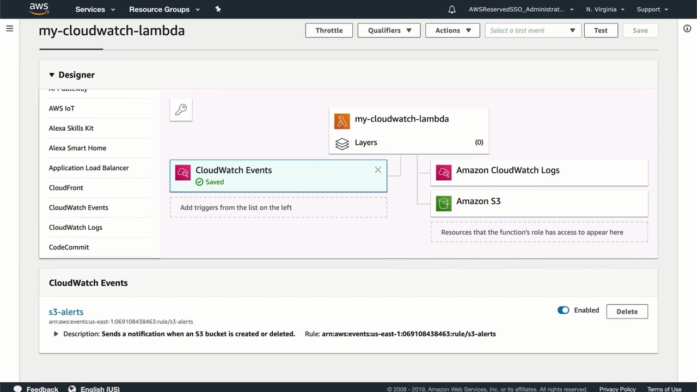
Task: Open the hamburger side navigation menu
Action: (9, 28)
